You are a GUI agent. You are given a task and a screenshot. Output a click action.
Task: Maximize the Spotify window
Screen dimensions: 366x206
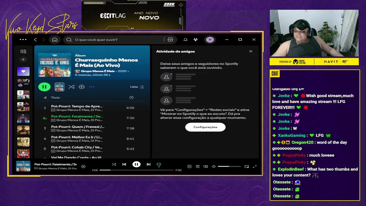(x=240, y=39)
